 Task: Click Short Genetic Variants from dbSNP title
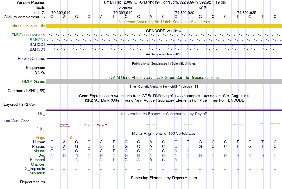tap(164, 87)
